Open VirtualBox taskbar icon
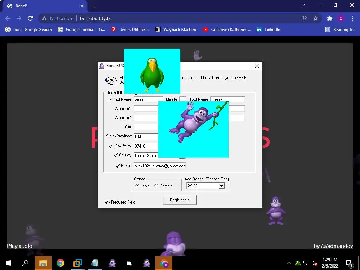Screen dimensions: 360x270 click(x=78, y=263)
